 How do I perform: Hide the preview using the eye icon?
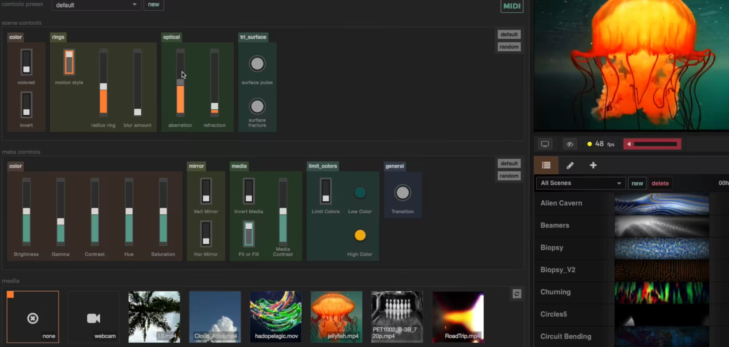tap(570, 143)
